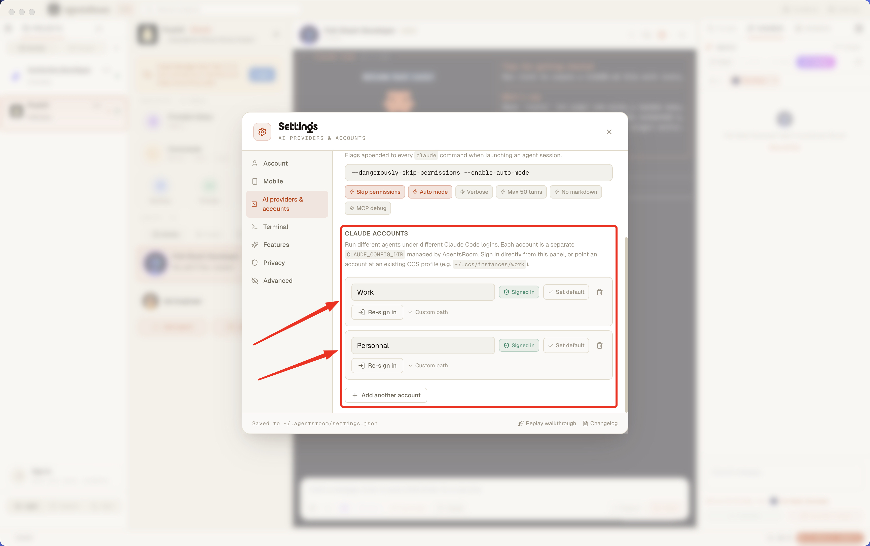Image resolution: width=870 pixels, height=546 pixels.
Task: Re-sign in to the Work account
Action: 377,312
